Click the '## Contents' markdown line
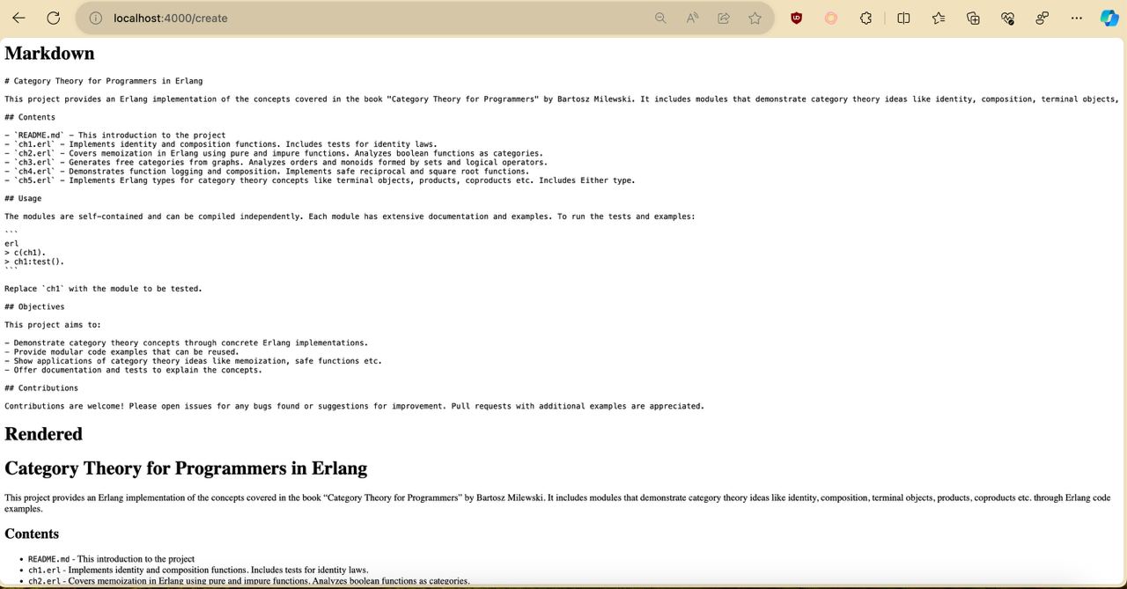The width and height of the screenshot is (1127, 589). coord(30,117)
